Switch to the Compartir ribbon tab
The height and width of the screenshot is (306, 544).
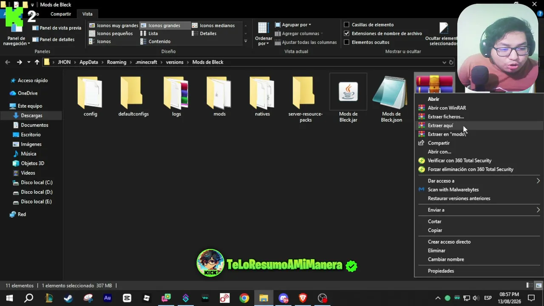(x=61, y=14)
